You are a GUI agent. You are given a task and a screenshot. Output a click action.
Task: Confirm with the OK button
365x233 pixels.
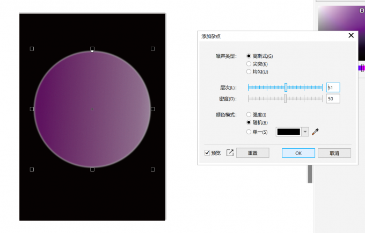pos(298,153)
